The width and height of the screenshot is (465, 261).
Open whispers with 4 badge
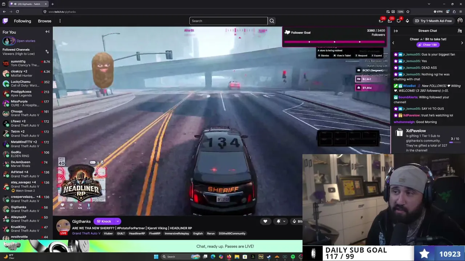399,21
